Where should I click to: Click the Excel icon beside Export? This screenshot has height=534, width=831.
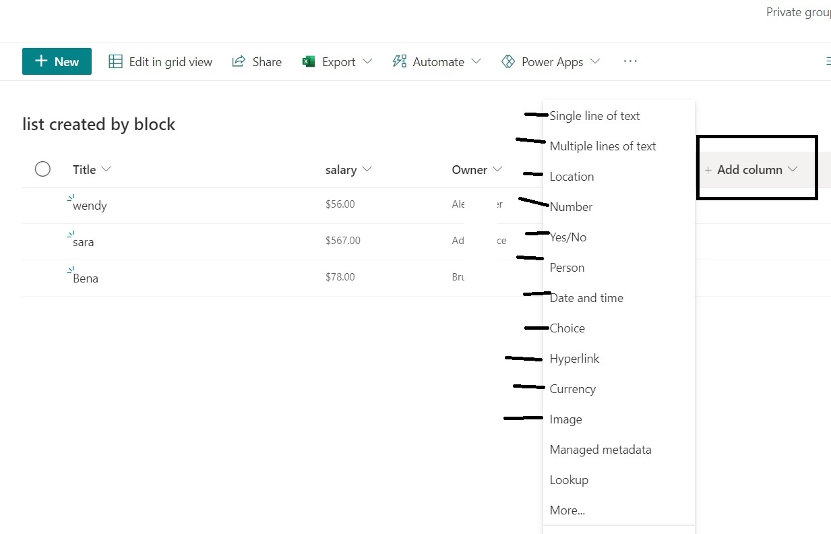coord(309,61)
